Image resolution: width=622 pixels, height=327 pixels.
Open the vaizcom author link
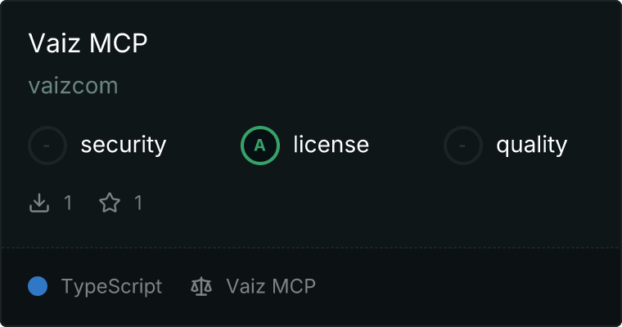74,86
